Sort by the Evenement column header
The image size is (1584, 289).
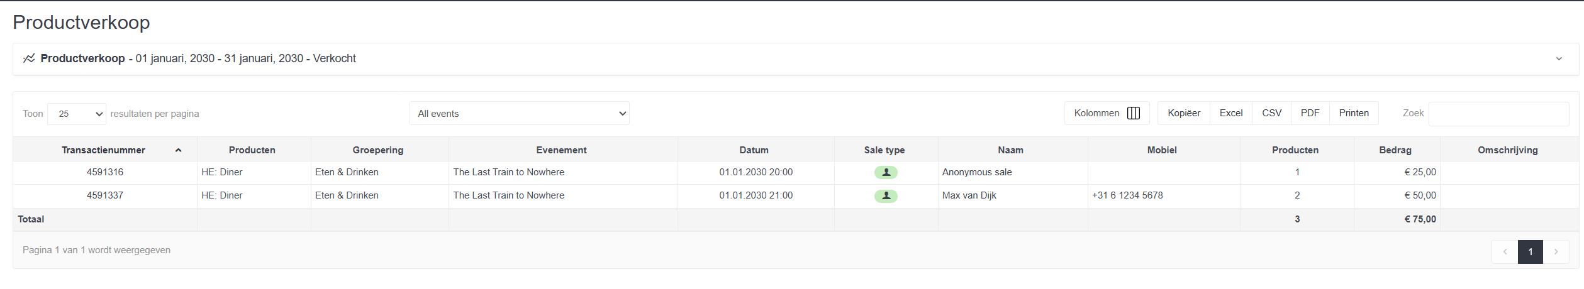tap(562, 150)
